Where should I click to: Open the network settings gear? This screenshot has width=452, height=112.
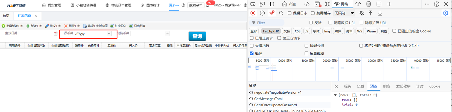pos(446,13)
